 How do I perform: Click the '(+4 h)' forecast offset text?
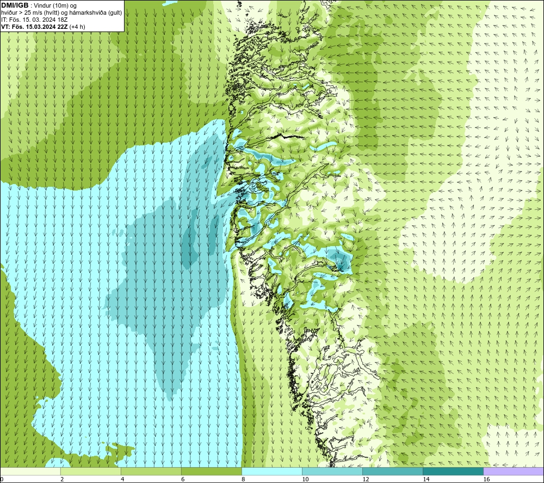[77, 27]
